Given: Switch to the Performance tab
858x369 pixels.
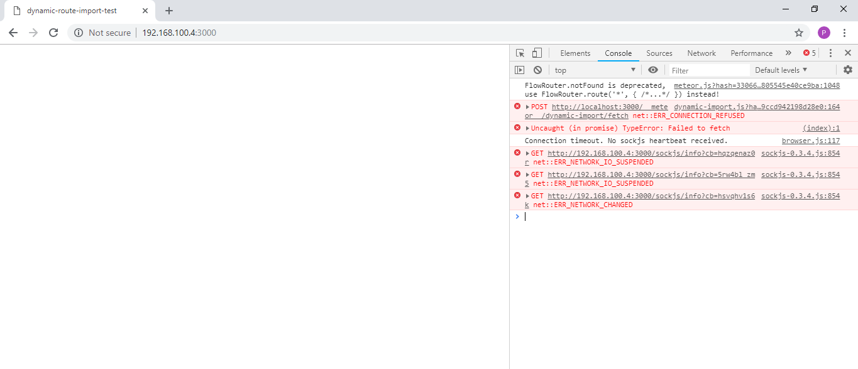Looking at the screenshot, I should click(751, 53).
